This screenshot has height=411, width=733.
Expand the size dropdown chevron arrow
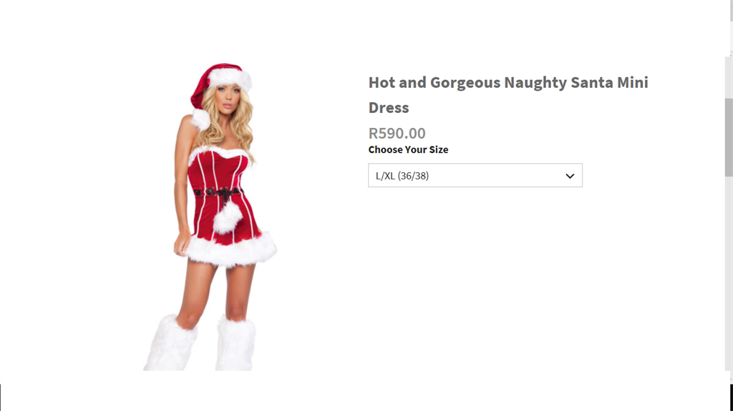[570, 176]
